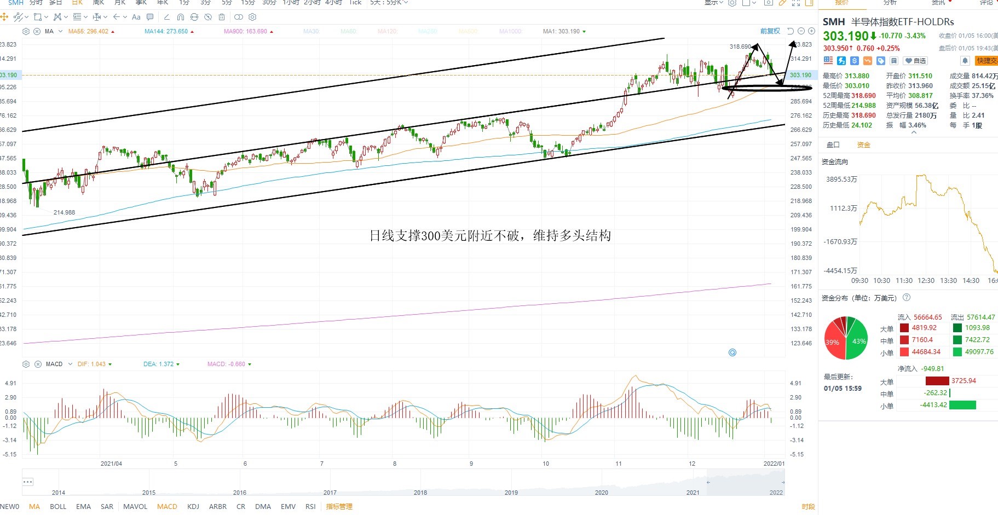Open 指标管理 indicator management
998x515 pixels.
tap(339, 507)
